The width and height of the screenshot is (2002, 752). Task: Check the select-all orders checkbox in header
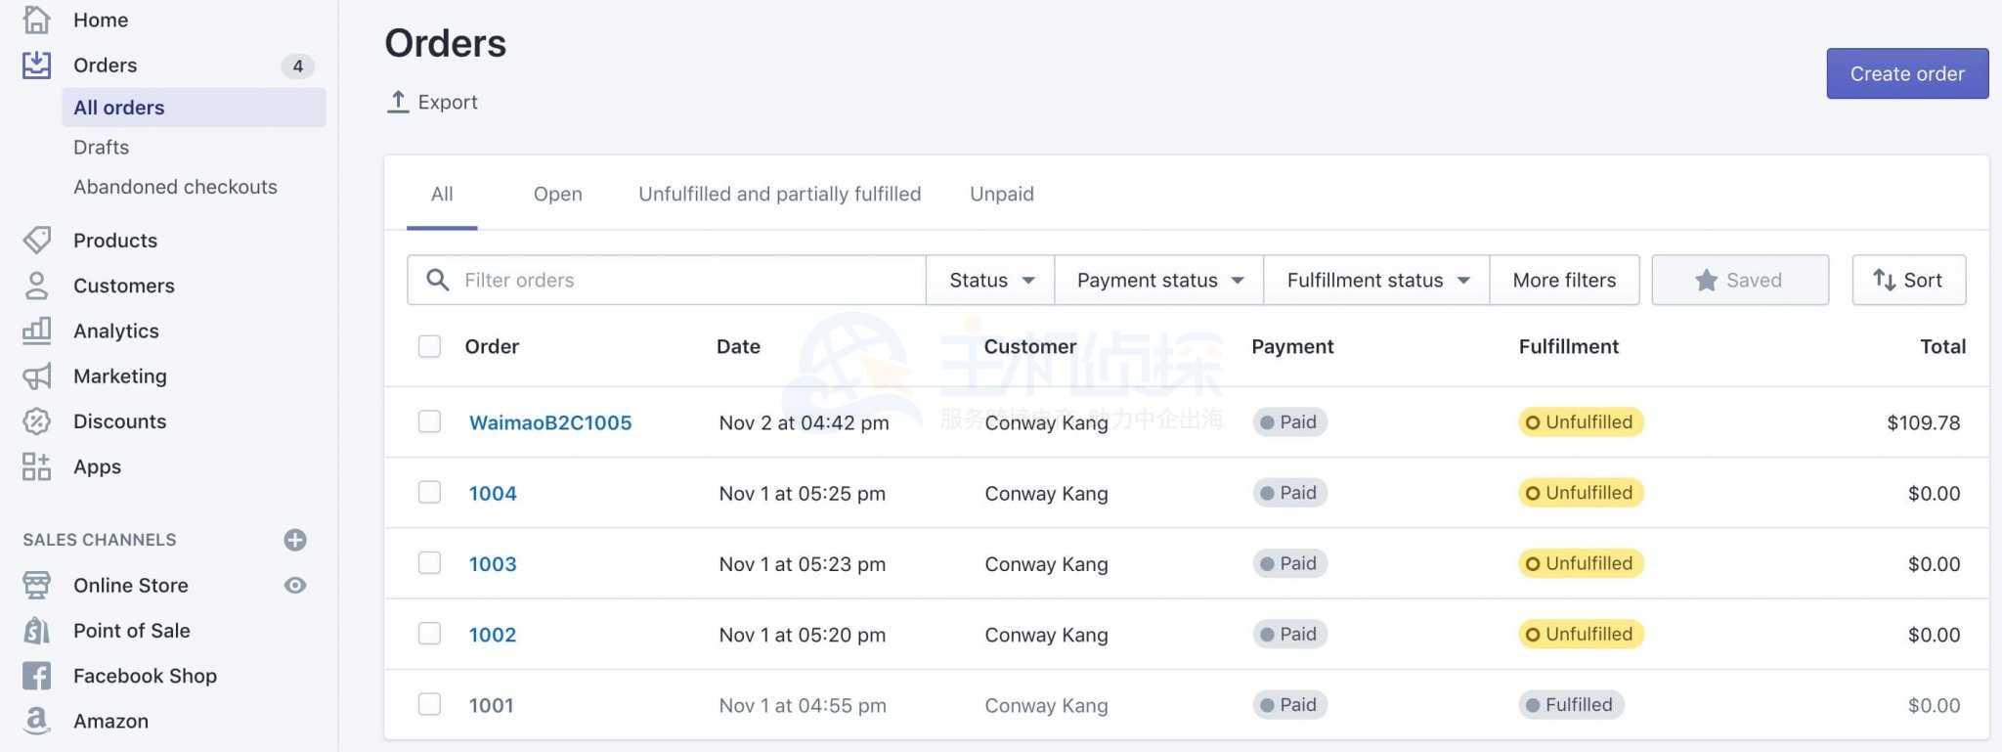coord(429,346)
